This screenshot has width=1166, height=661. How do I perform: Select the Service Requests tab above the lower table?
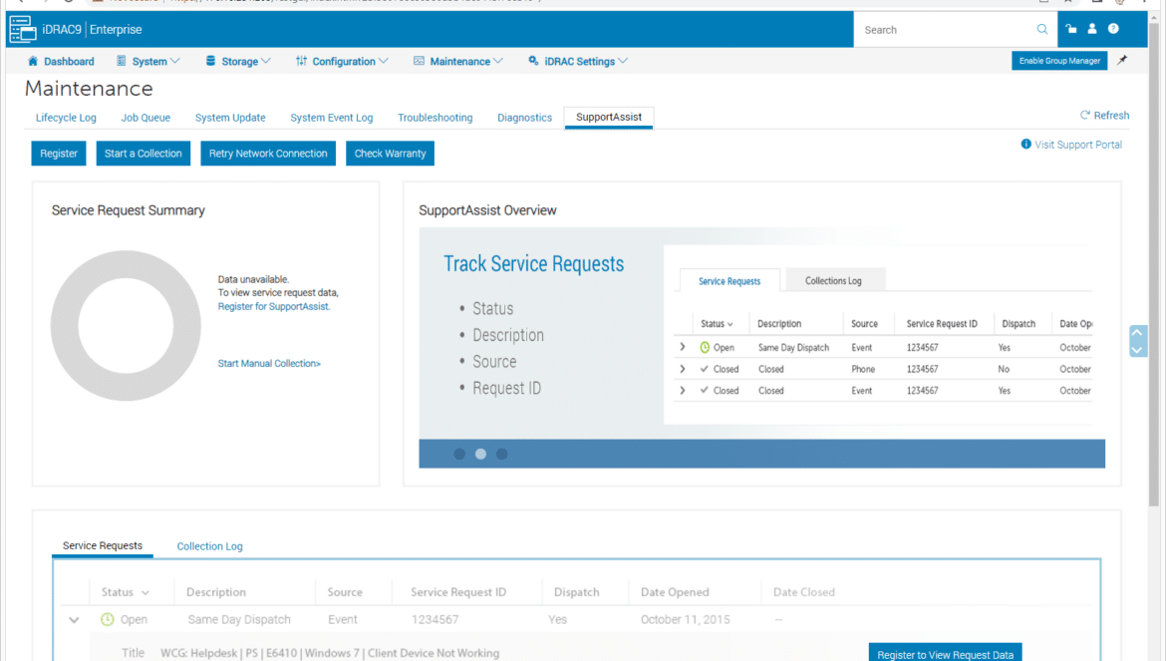coord(103,545)
